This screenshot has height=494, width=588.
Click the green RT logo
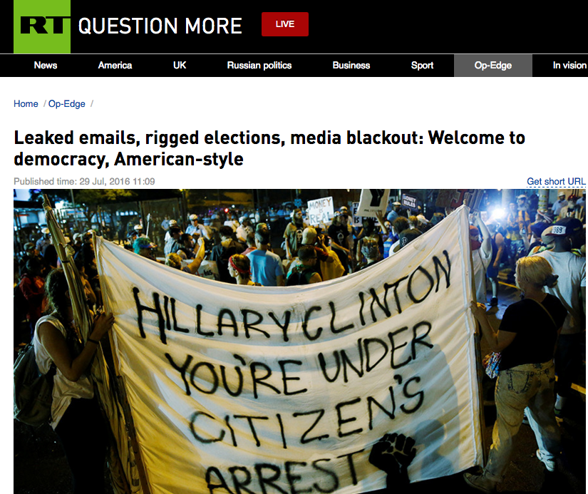point(42,26)
